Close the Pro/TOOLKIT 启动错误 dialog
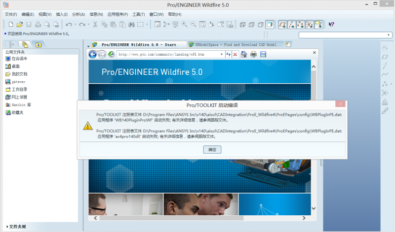Viewport: 395px width, 232px height. 340,104
